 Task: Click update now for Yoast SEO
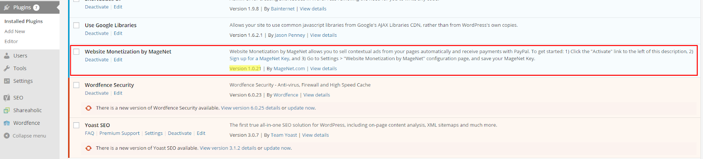277,148
